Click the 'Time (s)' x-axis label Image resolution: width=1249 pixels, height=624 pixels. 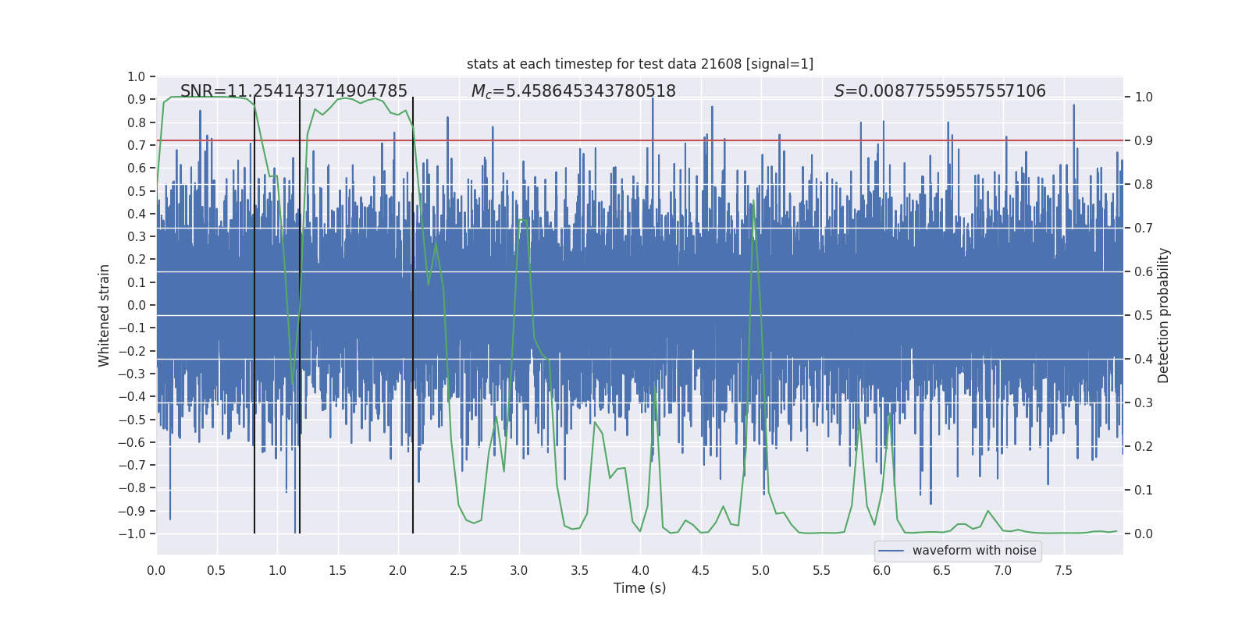640,588
